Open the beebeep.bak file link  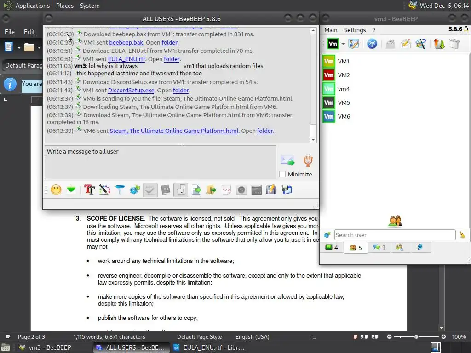tap(126, 43)
